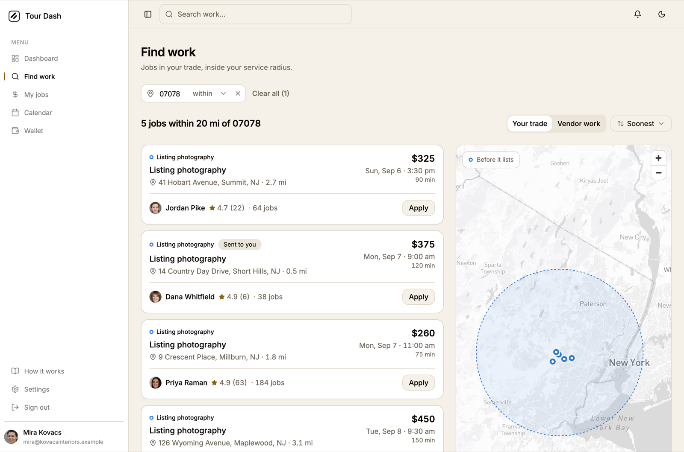Switch to Vendor work listings

click(578, 124)
